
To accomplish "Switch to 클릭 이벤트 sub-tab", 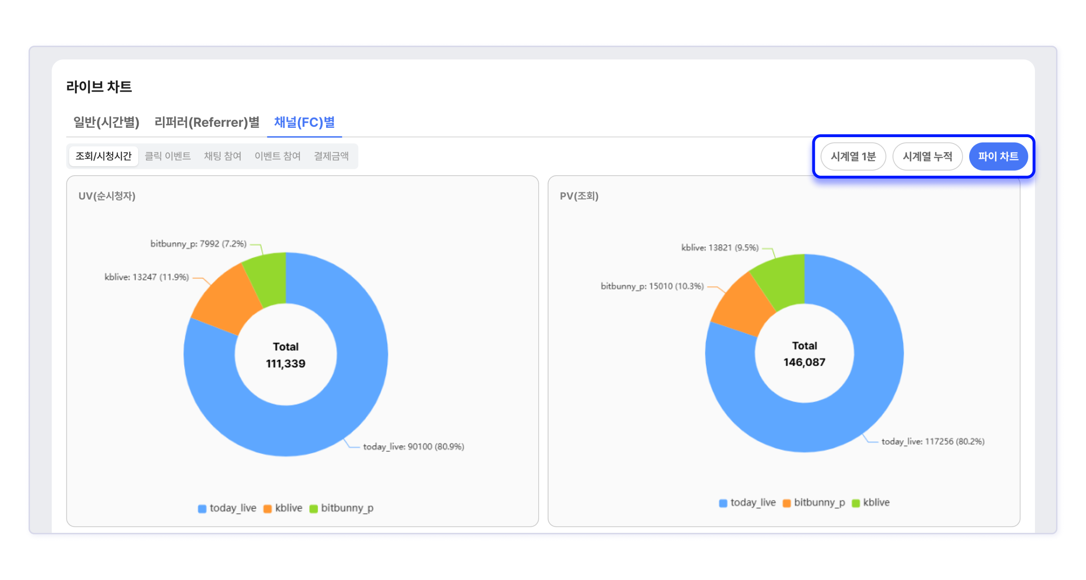I will click(168, 156).
